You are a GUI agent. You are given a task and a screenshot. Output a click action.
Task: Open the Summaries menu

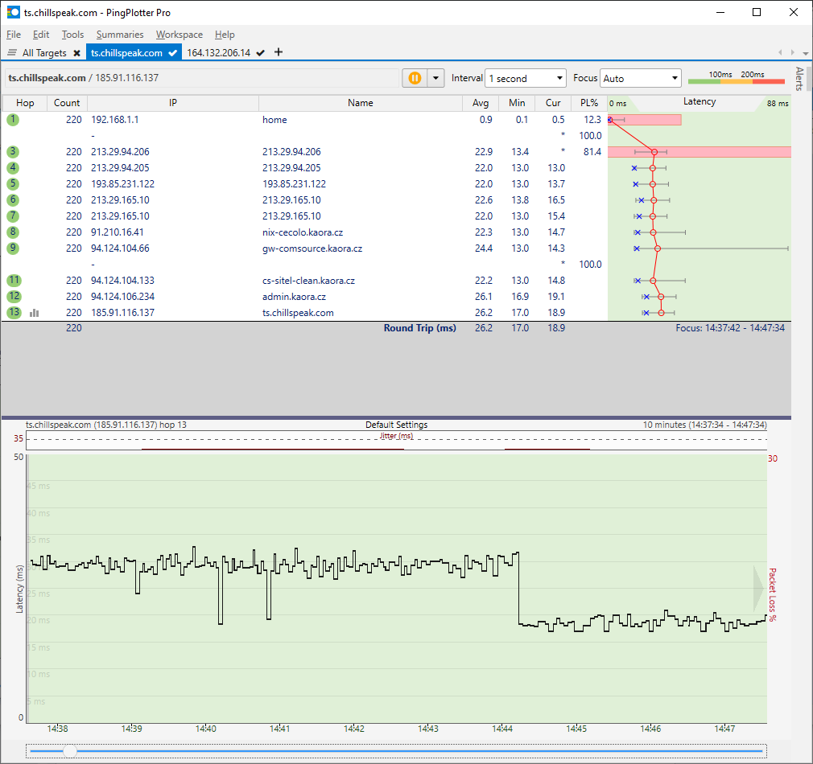pos(119,35)
